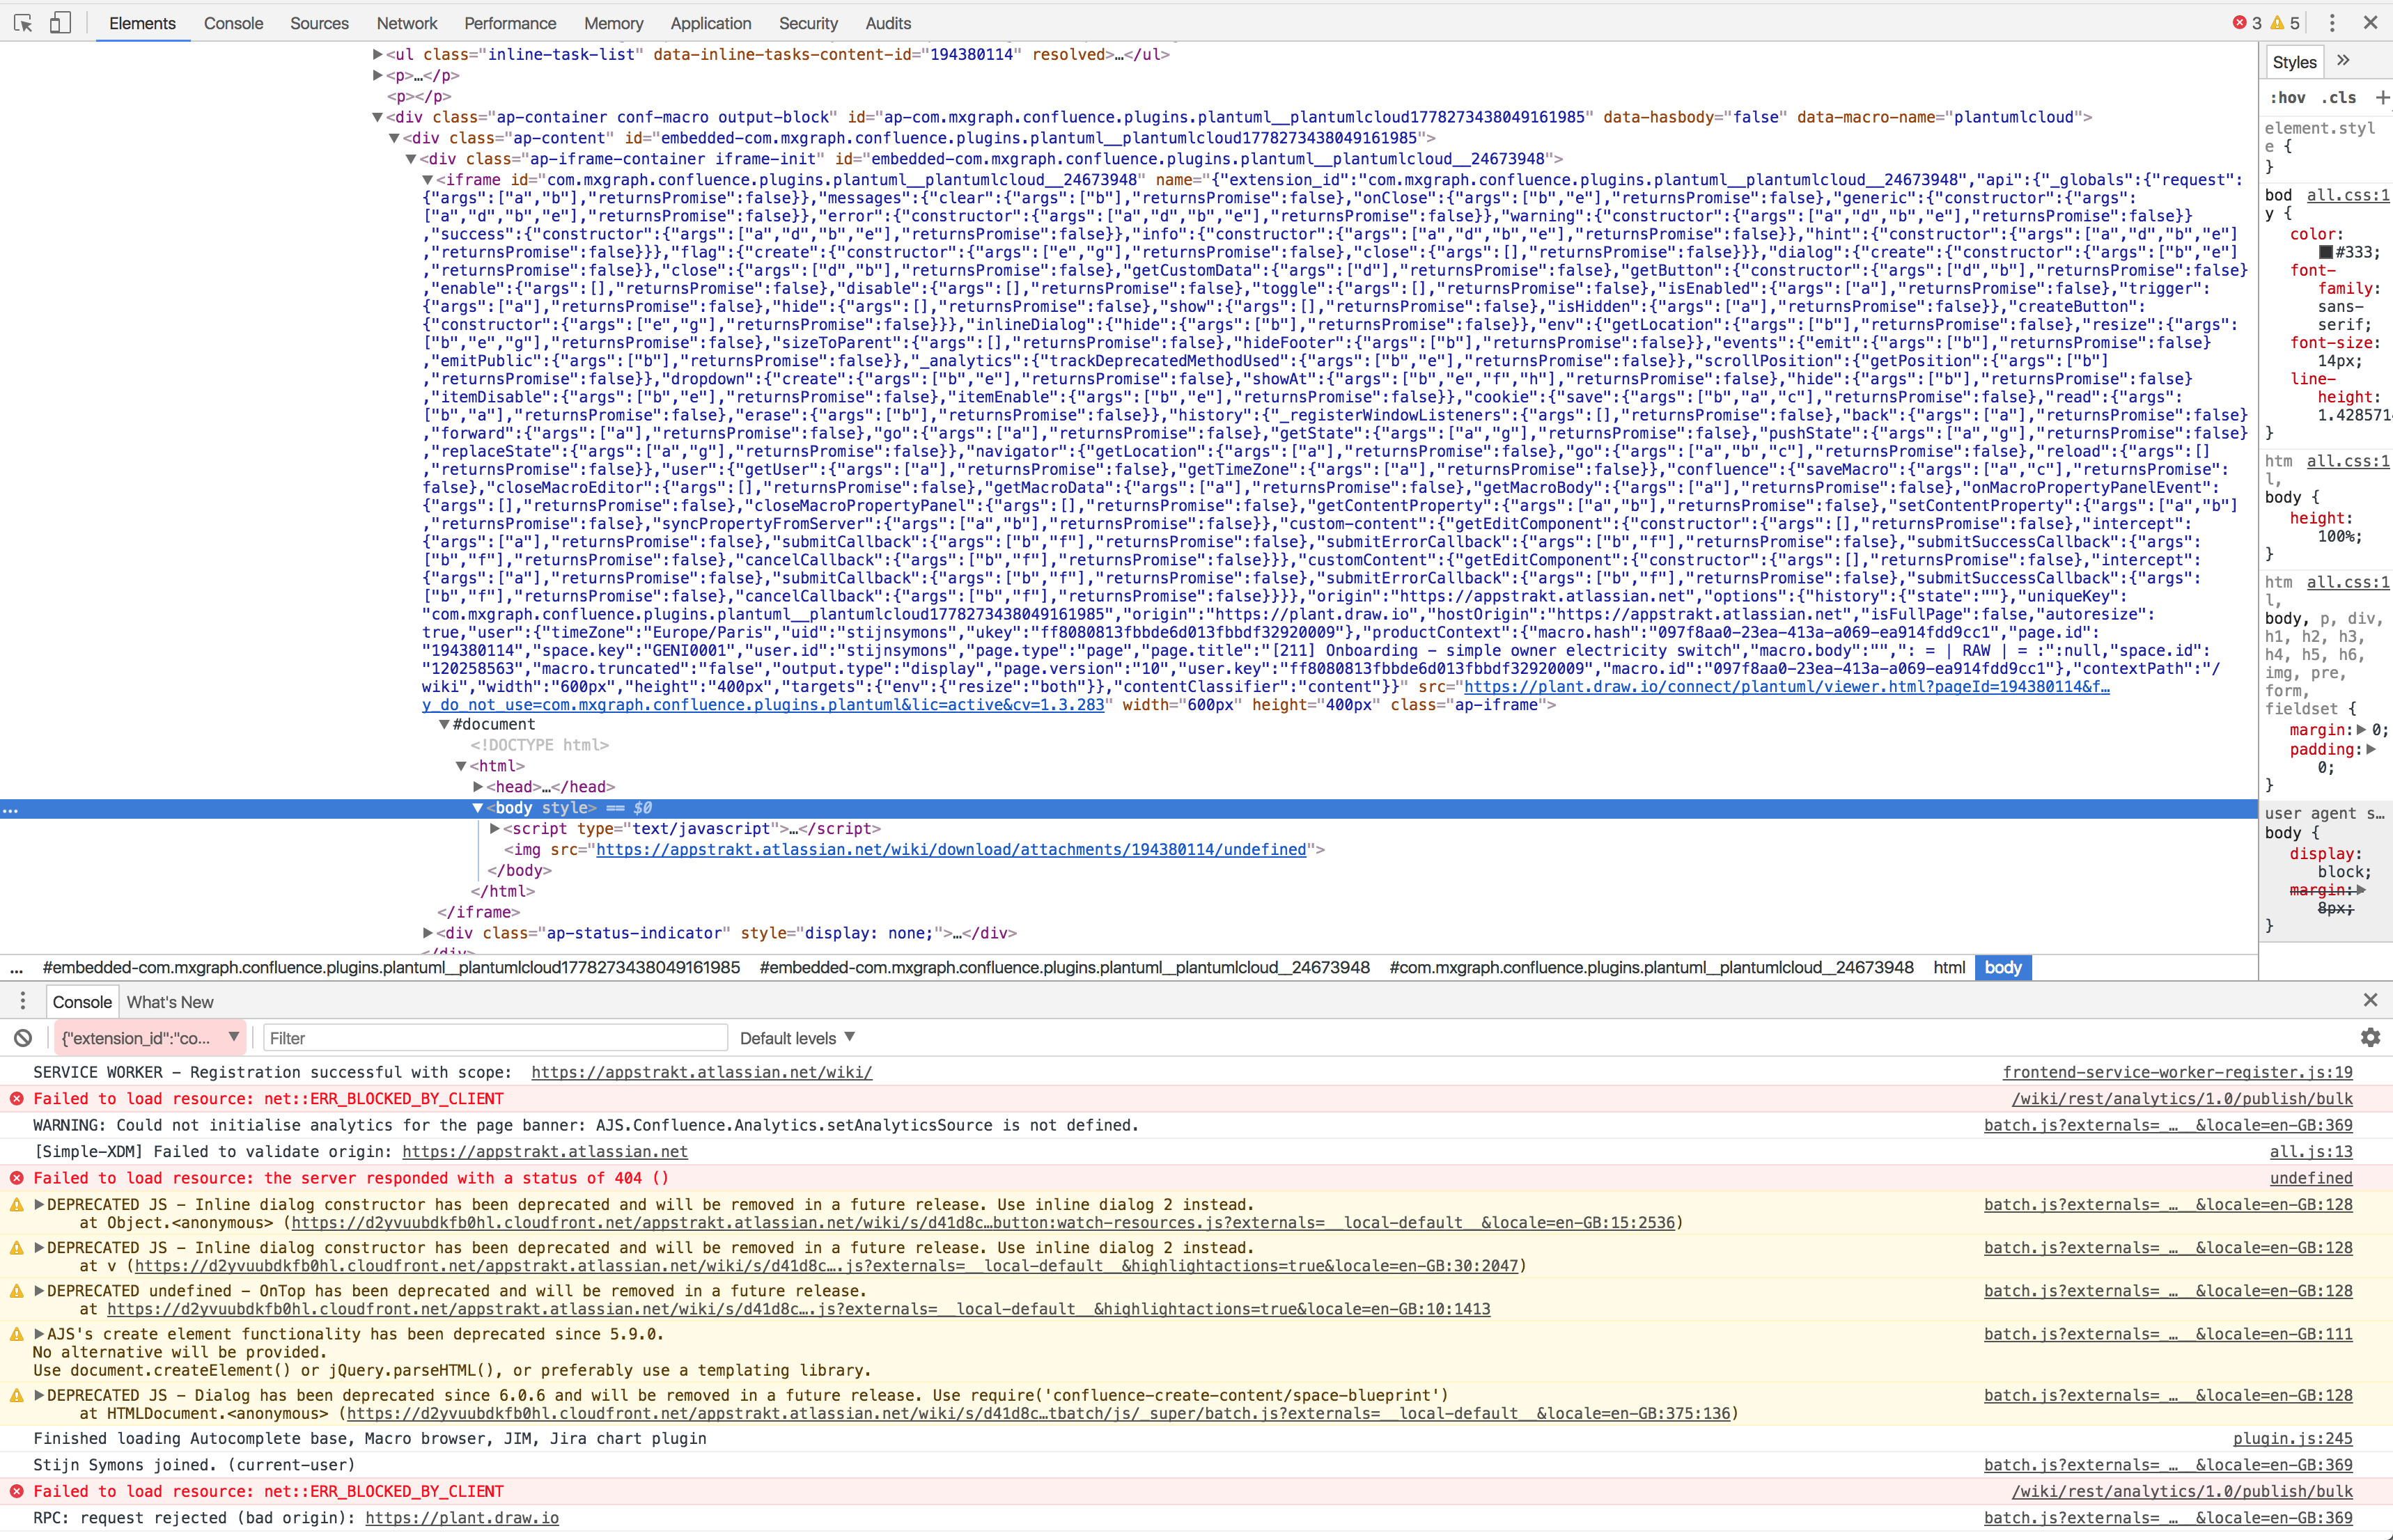
Task: Expand the head element node
Action: [x=478, y=787]
